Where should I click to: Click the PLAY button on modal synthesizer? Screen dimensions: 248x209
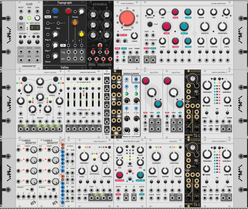[150, 24]
